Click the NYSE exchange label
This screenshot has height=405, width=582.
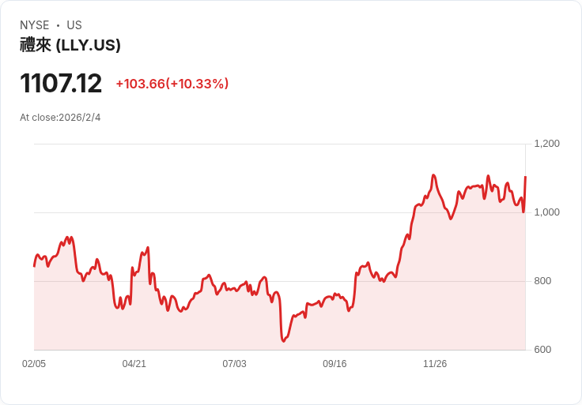click(x=35, y=25)
